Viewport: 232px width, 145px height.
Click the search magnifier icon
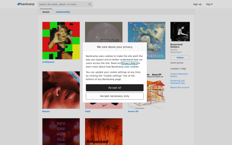(x=90, y=4)
